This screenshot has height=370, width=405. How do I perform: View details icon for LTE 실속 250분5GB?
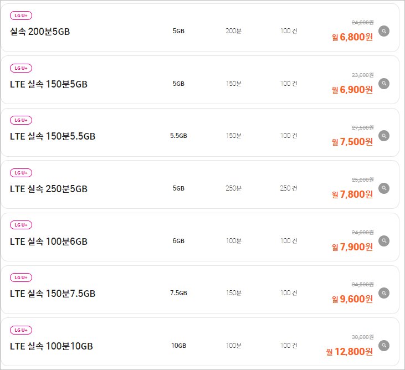(384, 188)
